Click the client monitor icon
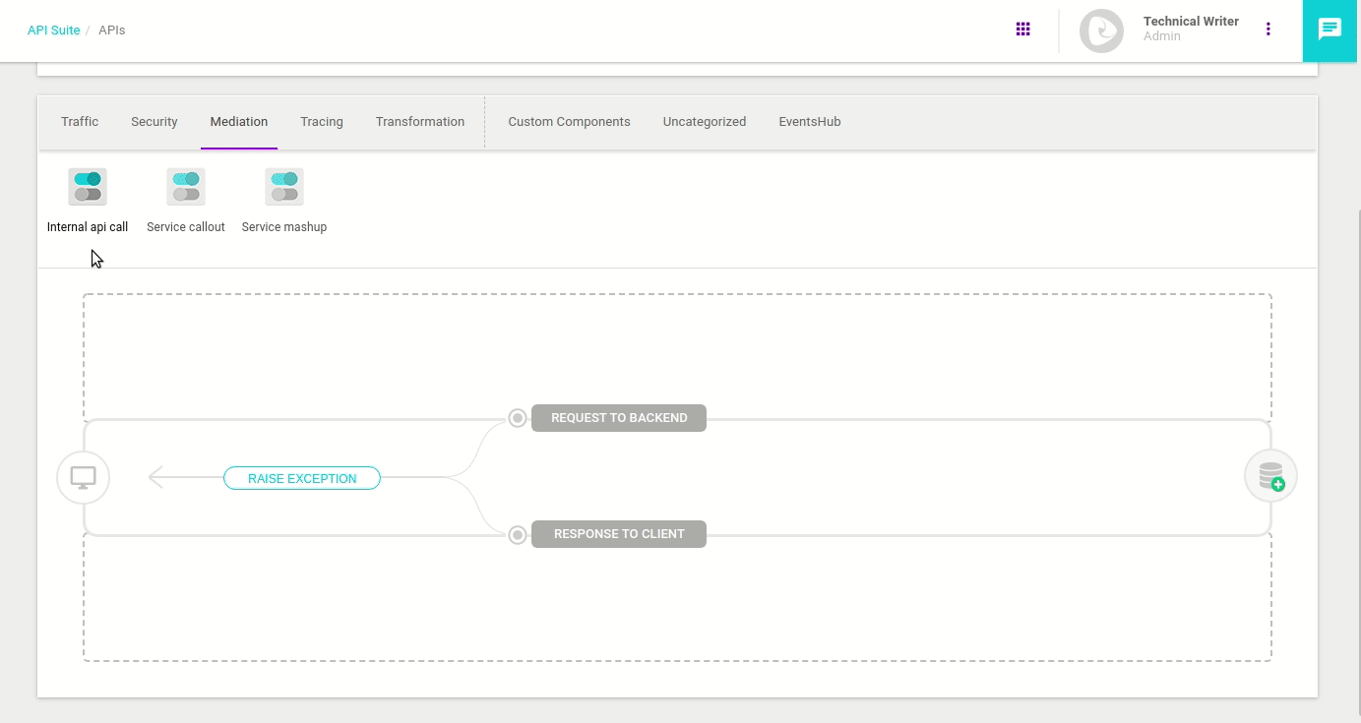Image resolution: width=1361 pixels, height=723 pixels. tap(83, 476)
